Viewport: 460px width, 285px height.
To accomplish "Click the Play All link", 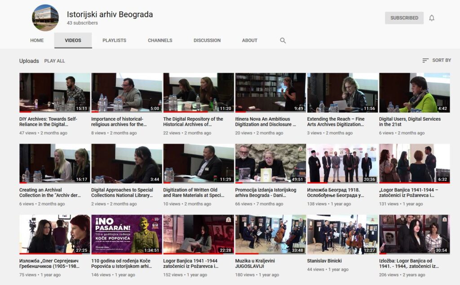I will [54, 61].
